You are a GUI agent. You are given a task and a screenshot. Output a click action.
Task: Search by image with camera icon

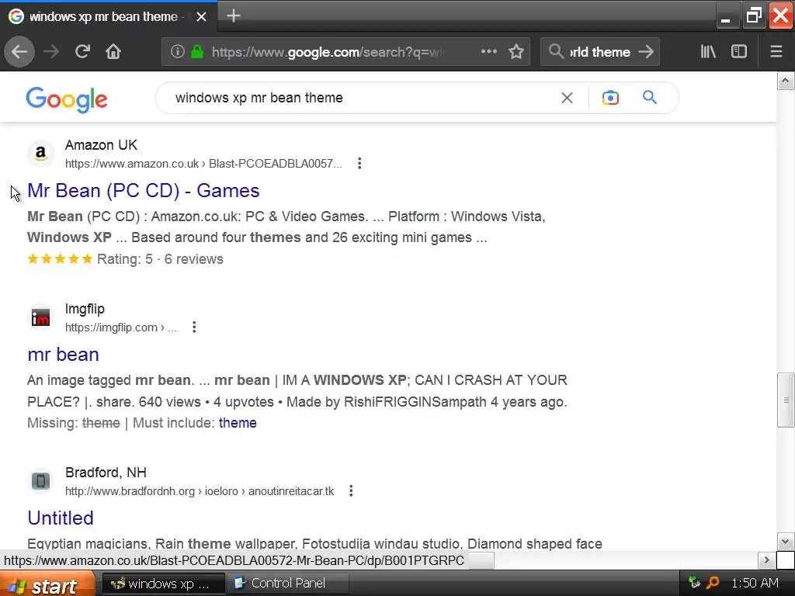pyautogui.click(x=610, y=98)
